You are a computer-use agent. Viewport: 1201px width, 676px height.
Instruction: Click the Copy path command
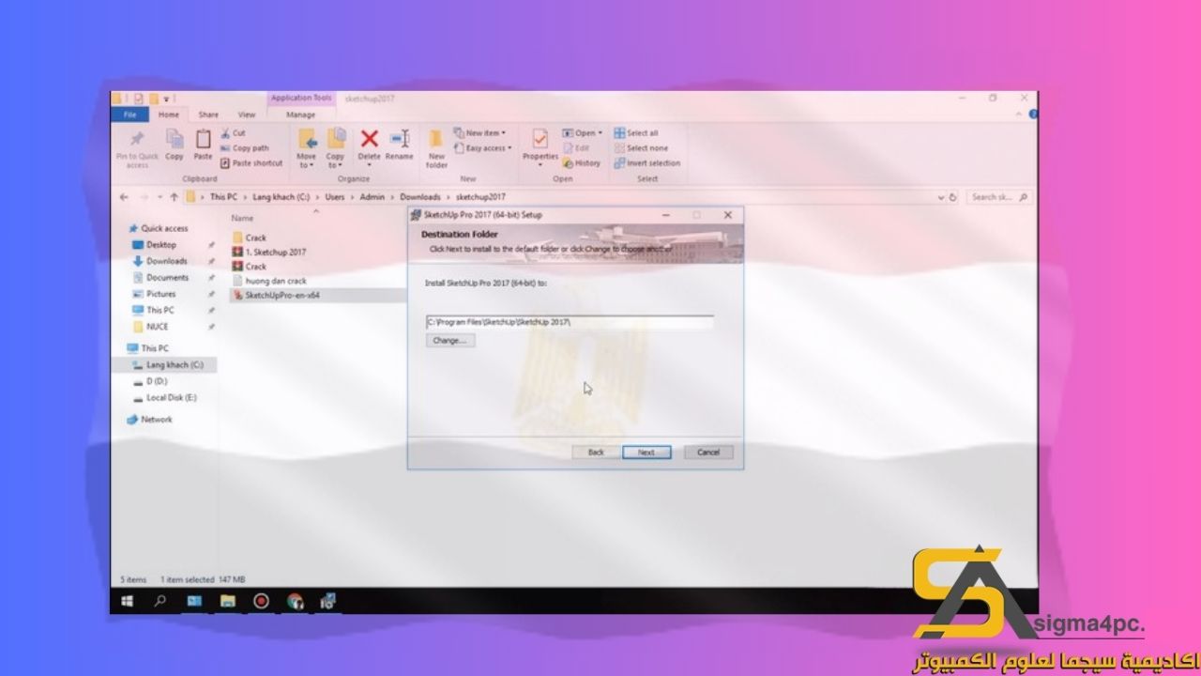[x=244, y=148]
